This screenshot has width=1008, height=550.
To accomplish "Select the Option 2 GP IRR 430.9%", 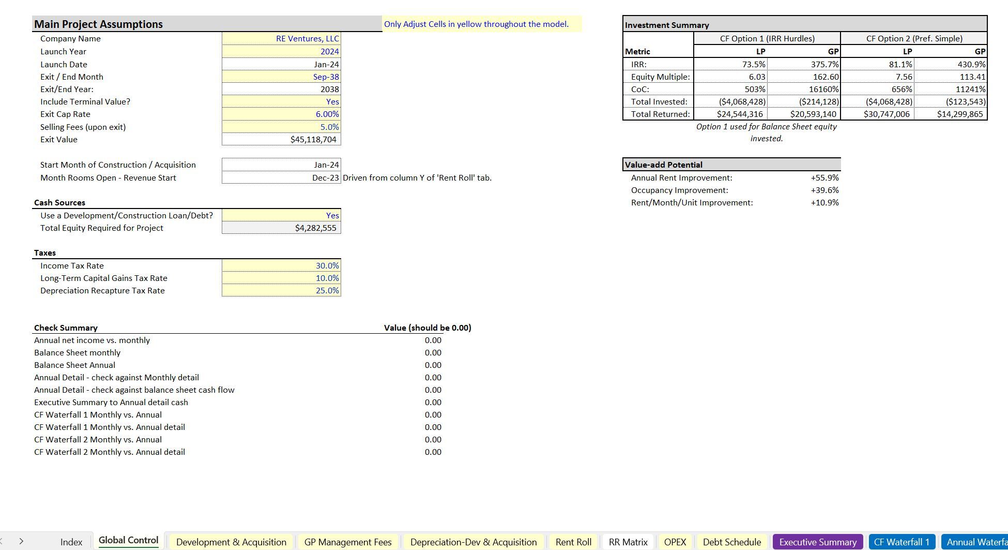I will 951,64.
